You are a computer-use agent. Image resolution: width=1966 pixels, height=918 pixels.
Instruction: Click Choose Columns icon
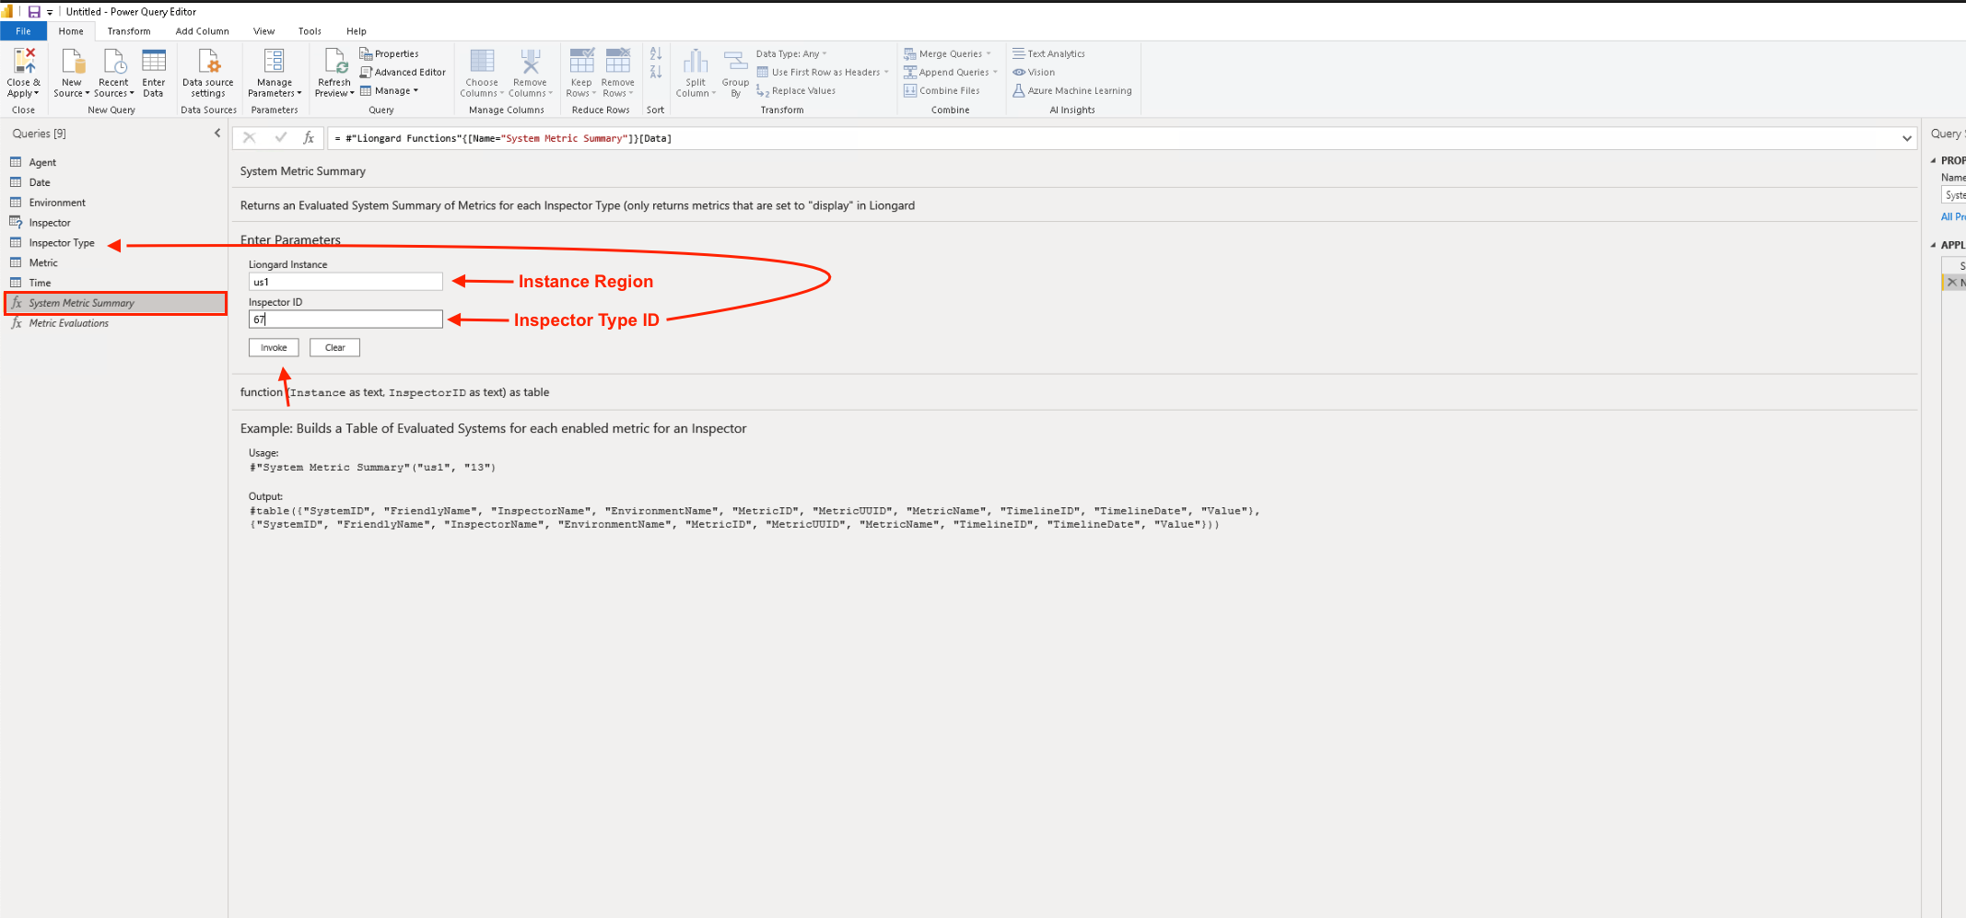pyautogui.click(x=482, y=61)
